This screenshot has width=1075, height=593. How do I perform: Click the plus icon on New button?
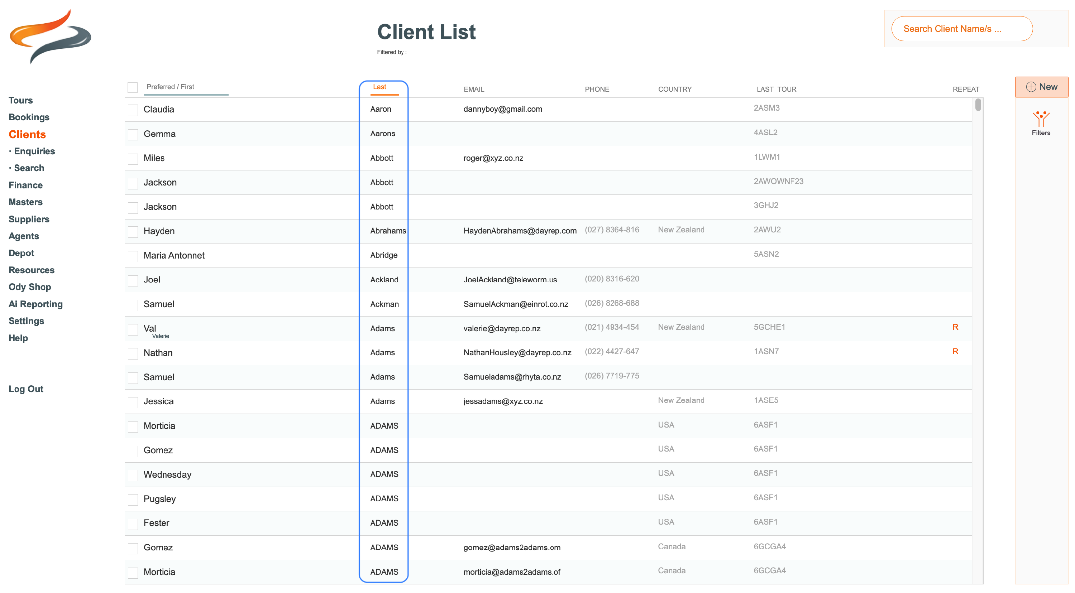[1031, 87]
